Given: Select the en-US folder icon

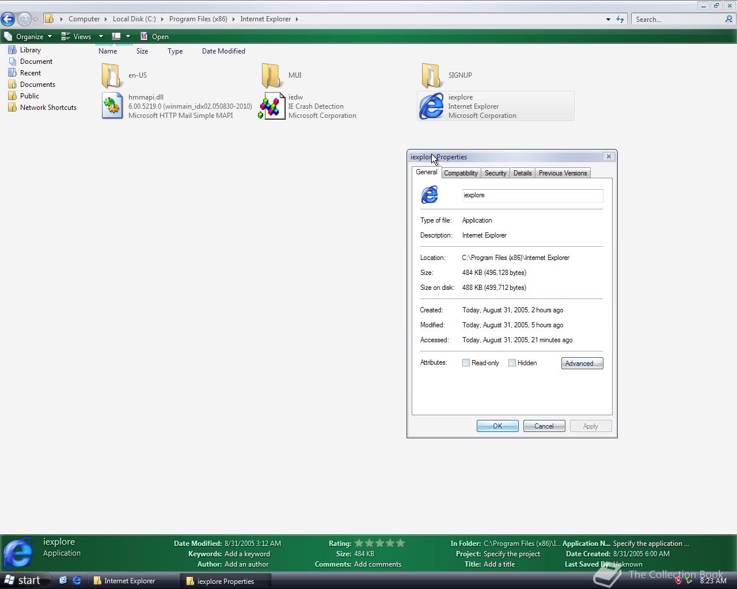Looking at the screenshot, I should click(x=112, y=75).
